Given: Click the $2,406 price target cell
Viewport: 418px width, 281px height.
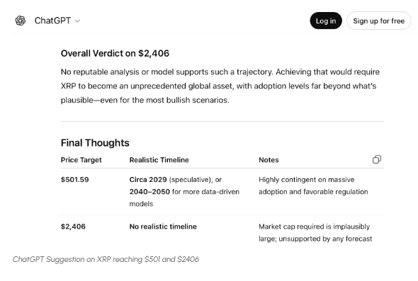Looking at the screenshot, I should click(73, 226).
